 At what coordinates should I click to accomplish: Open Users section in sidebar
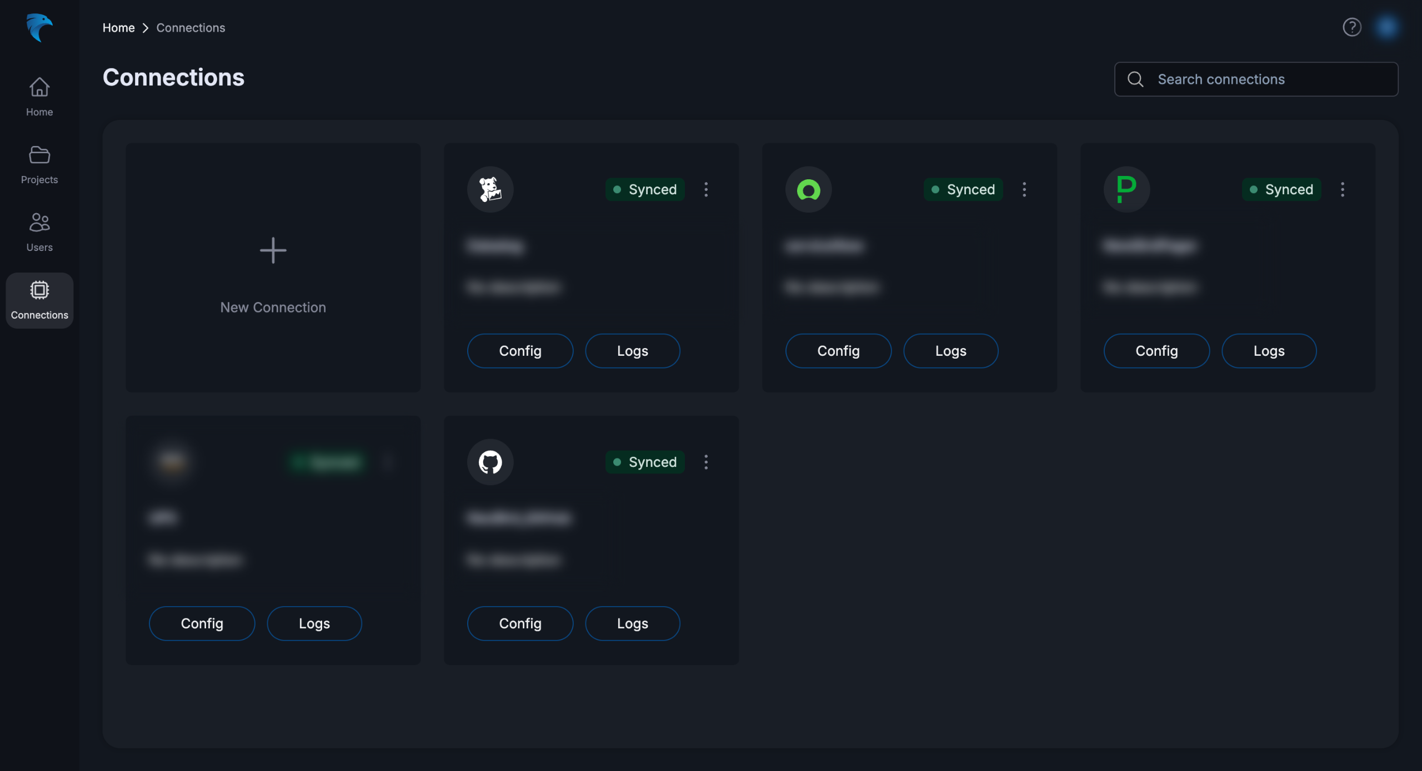[39, 233]
